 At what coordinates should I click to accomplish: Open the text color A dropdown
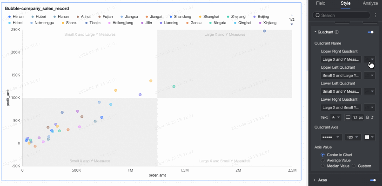click(335, 118)
